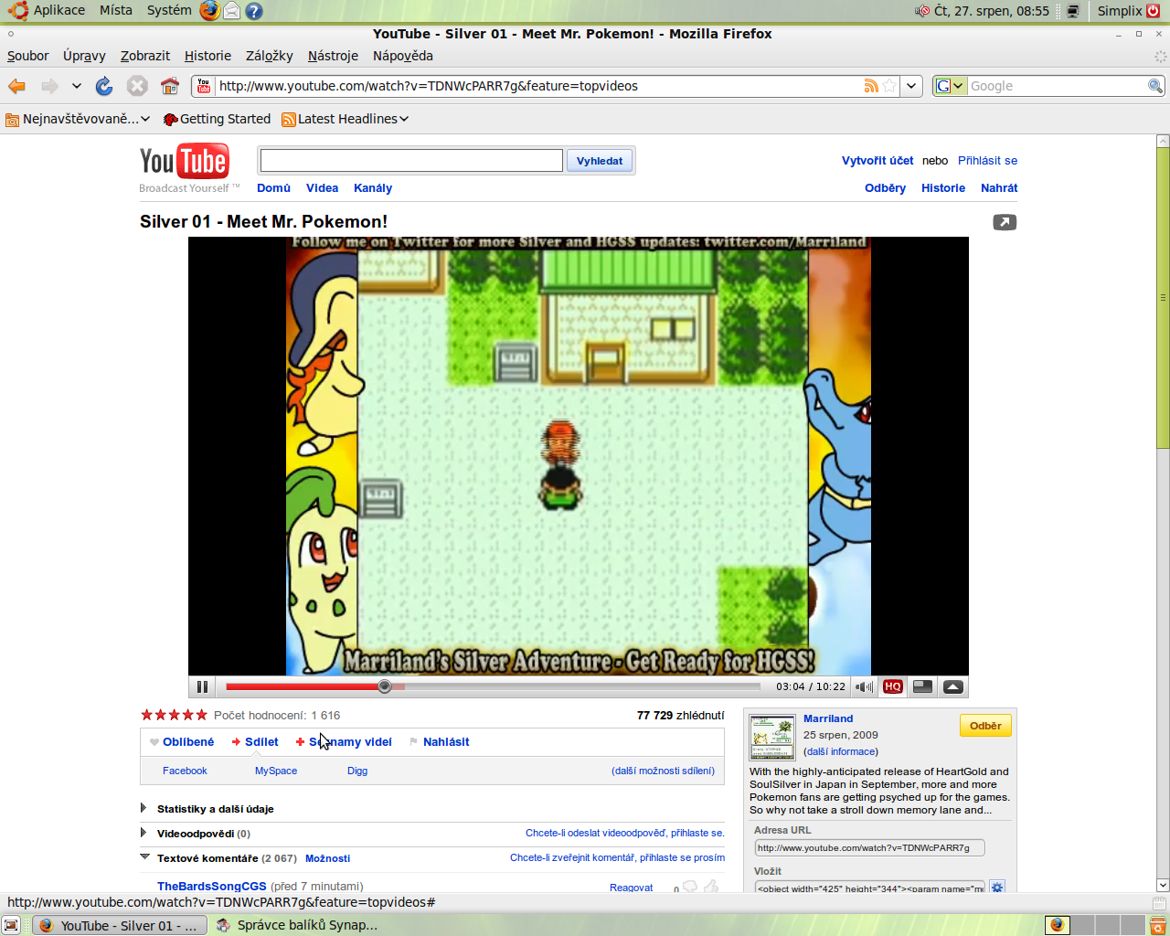The height and width of the screenshot is (936, 1170).
Task: Switch to Správce balíků Synaptic taskbar window
Action: [297, 925]
